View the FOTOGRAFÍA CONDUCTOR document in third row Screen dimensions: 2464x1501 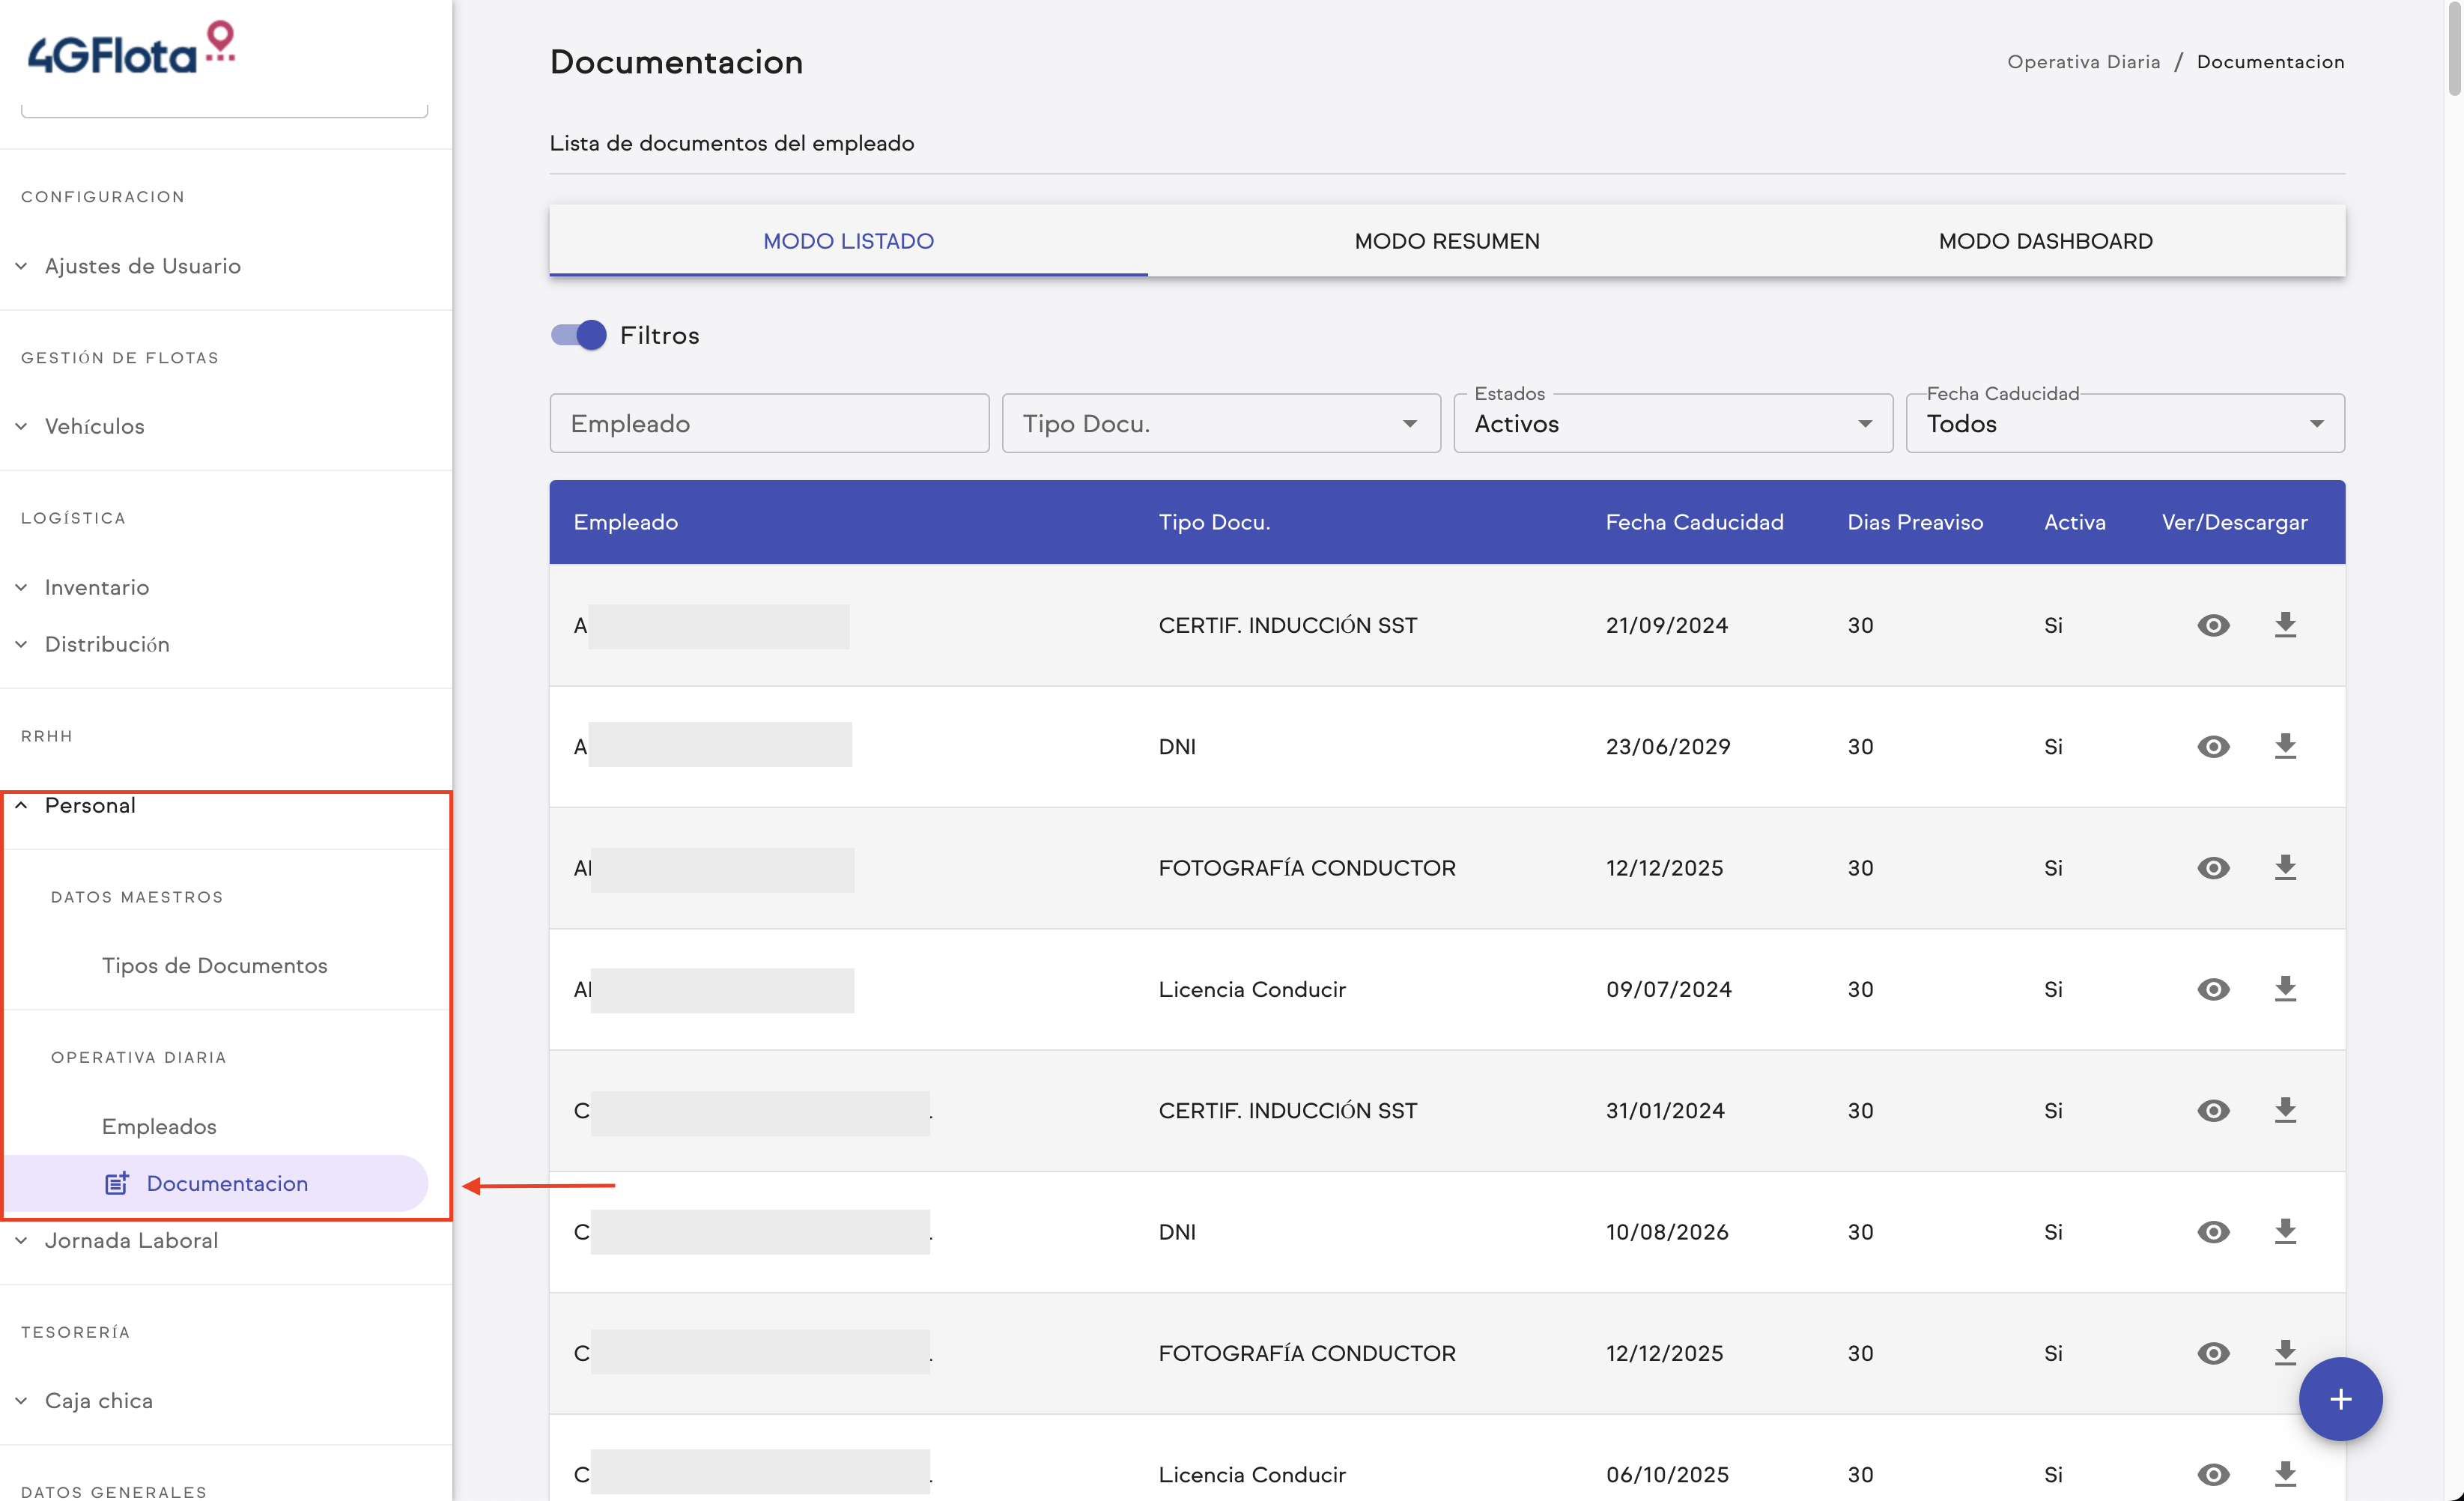coord(2212,868)
